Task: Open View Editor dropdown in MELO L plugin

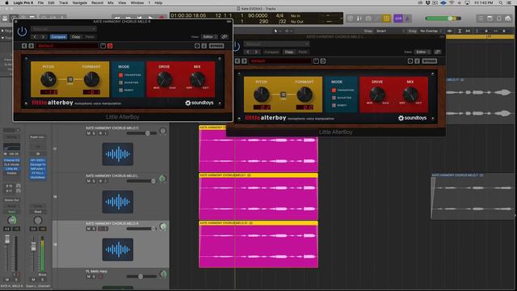Action: 422,52
